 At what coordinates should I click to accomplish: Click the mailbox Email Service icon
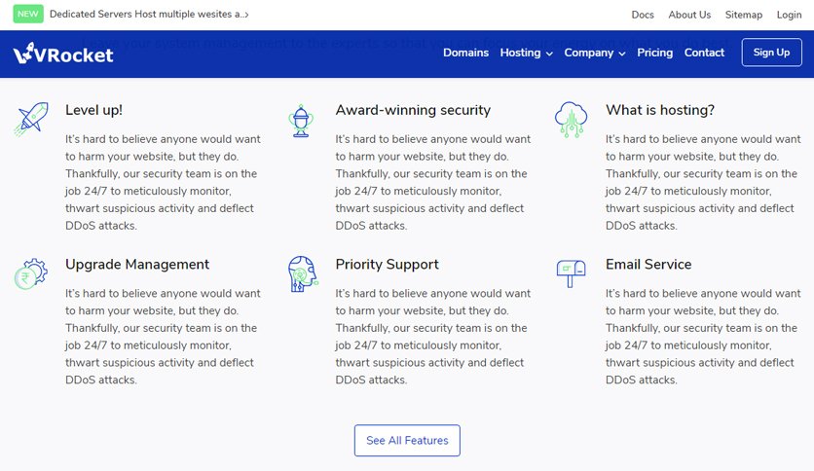click(571, 273)
